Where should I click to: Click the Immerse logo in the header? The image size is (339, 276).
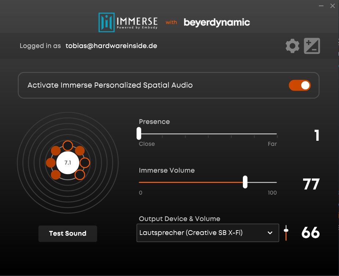click(128, 22)
